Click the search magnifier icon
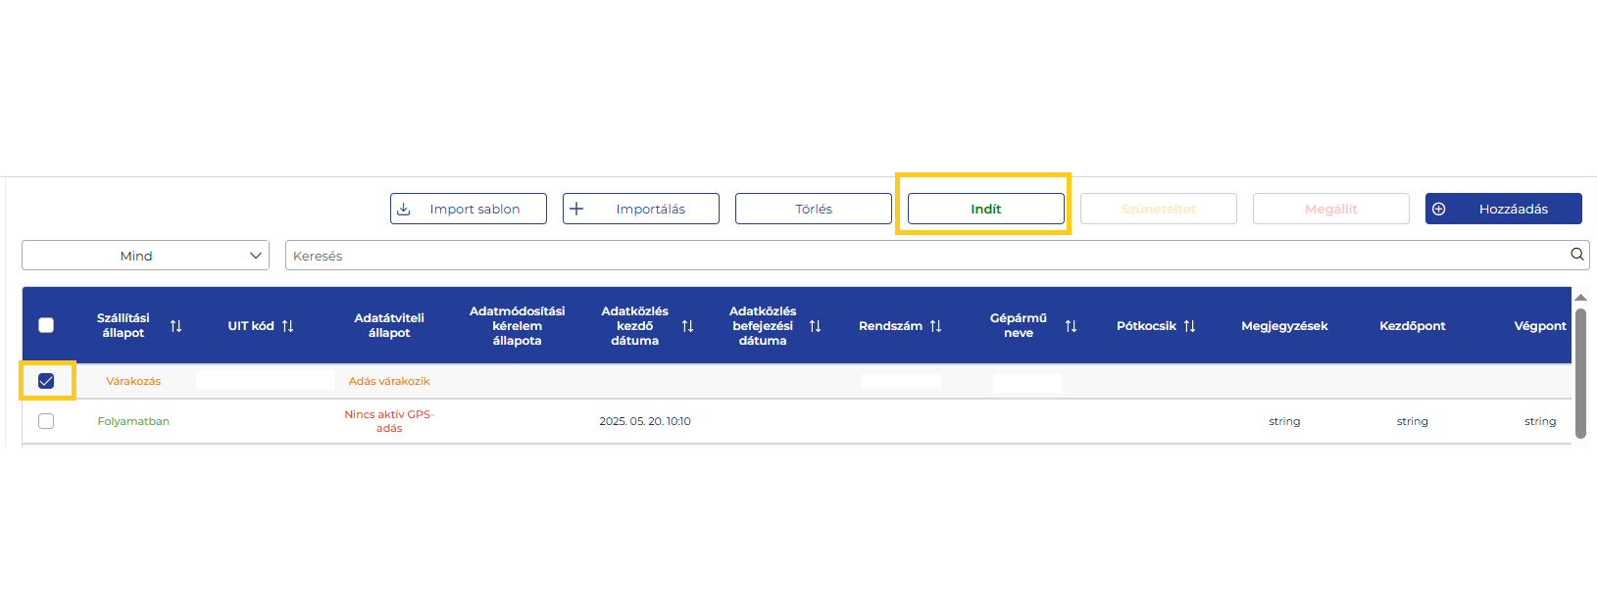 click(x=1576, y=255)
